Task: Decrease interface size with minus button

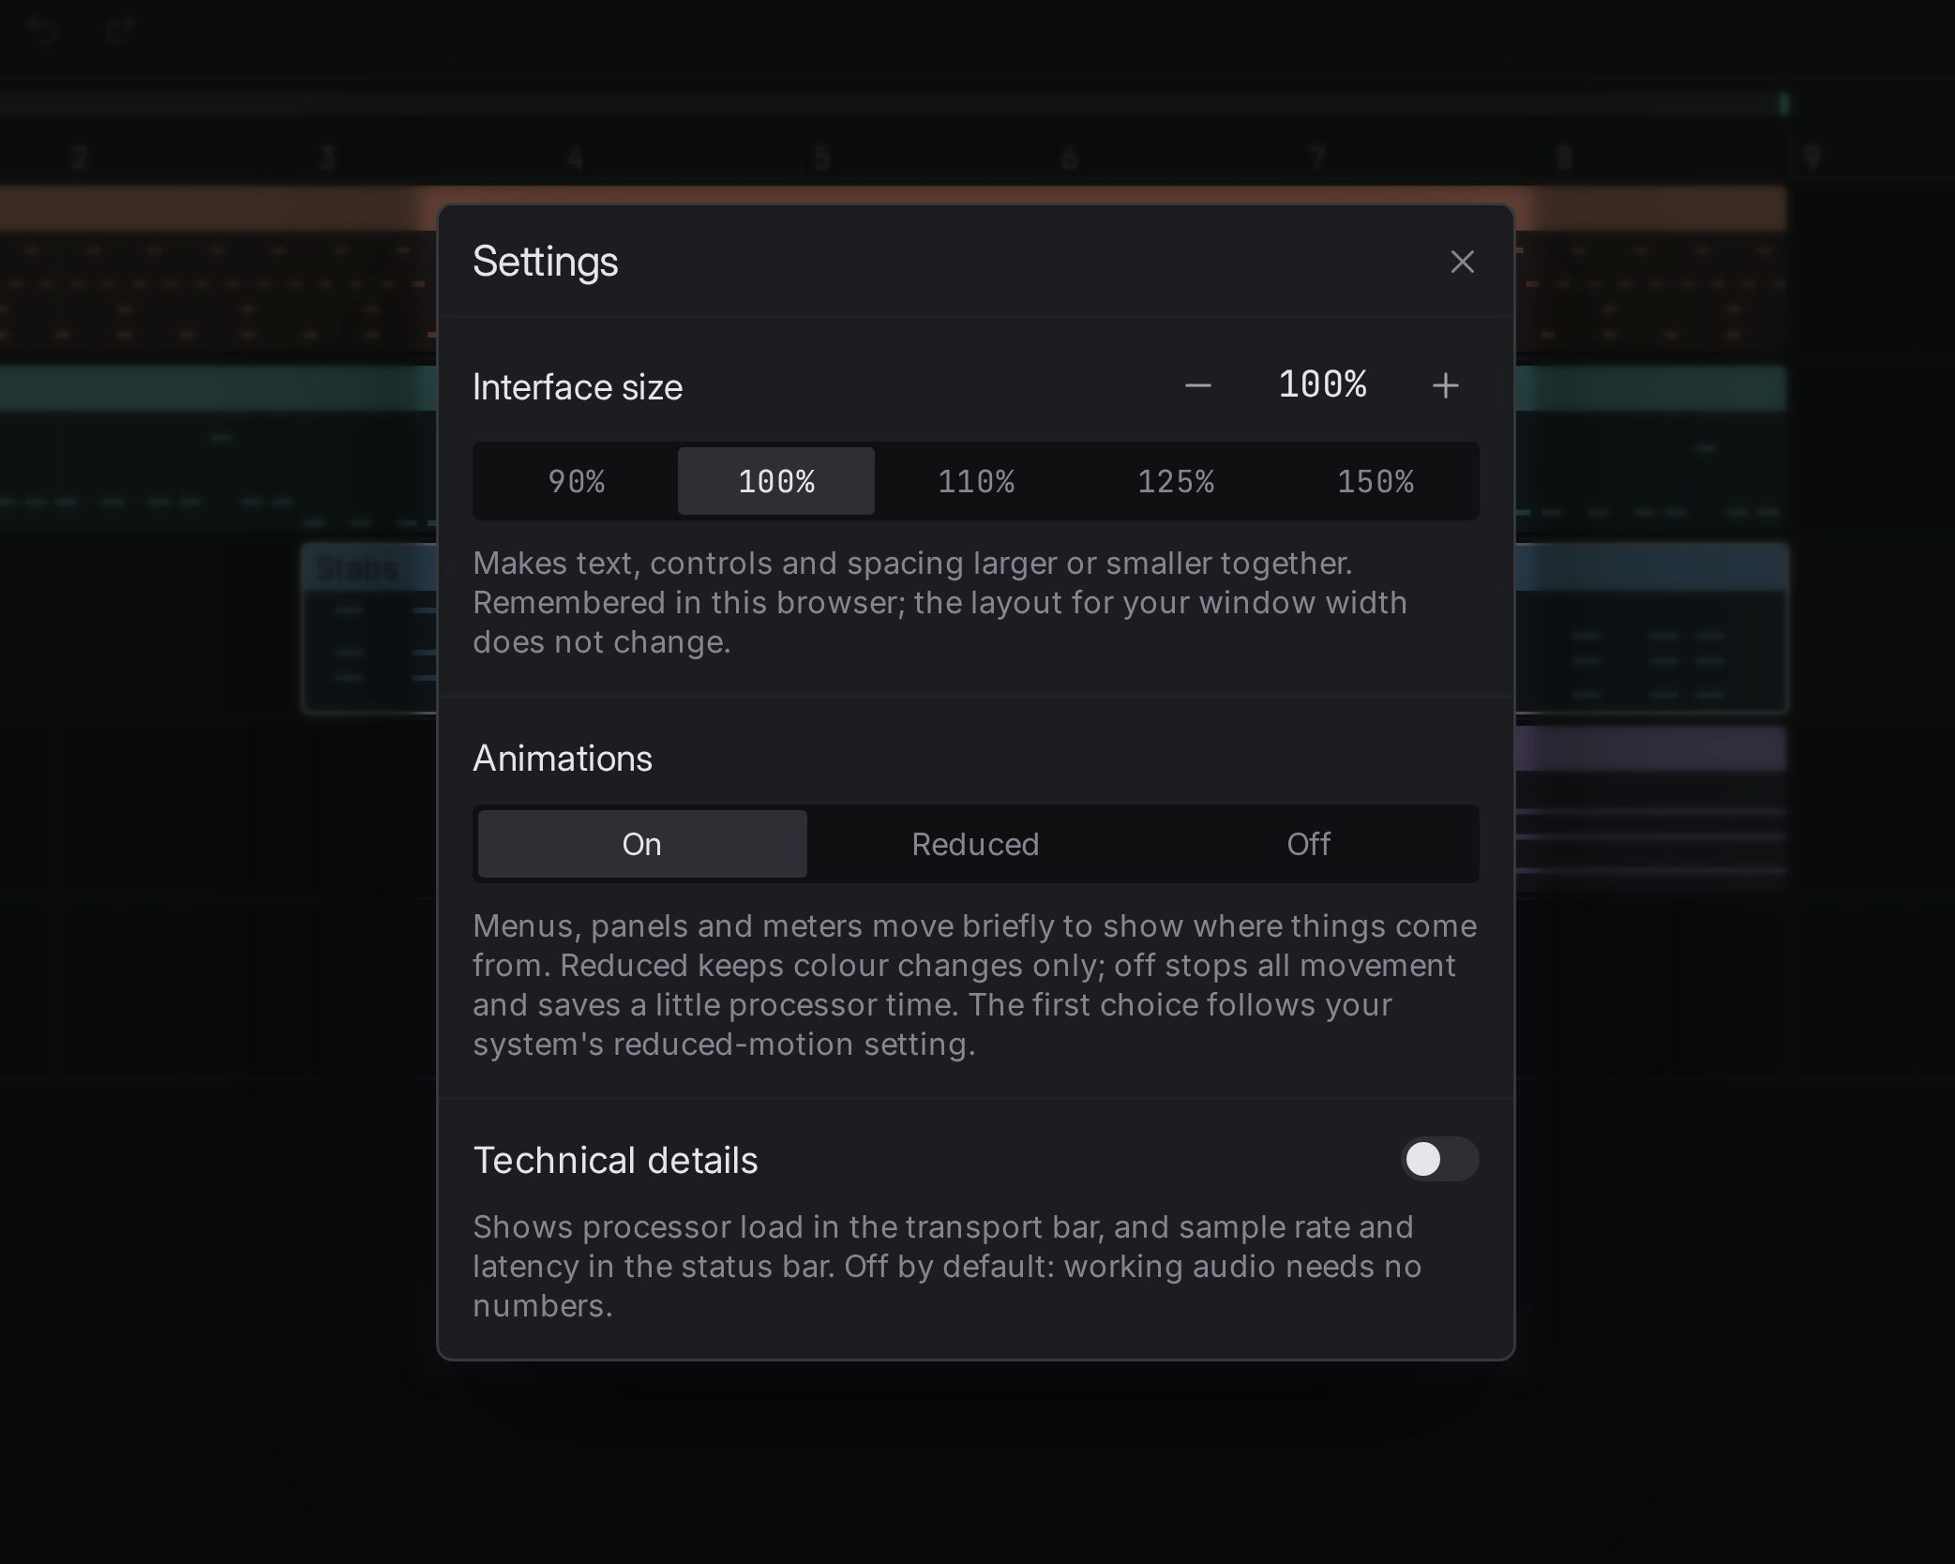Action: (x=1197, y=385)
